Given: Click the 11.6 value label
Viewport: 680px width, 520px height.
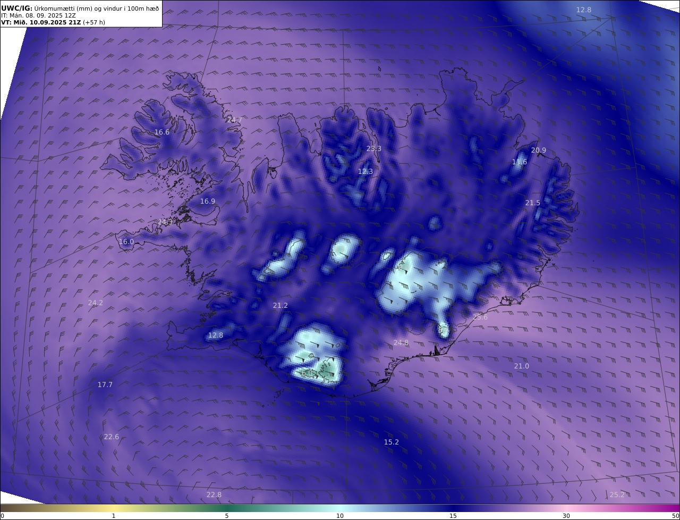Looking at the screenshot, I should [520, 162].
